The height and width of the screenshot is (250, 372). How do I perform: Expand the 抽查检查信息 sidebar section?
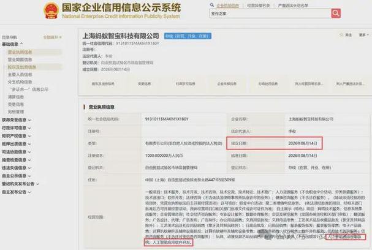pos(17,160)
